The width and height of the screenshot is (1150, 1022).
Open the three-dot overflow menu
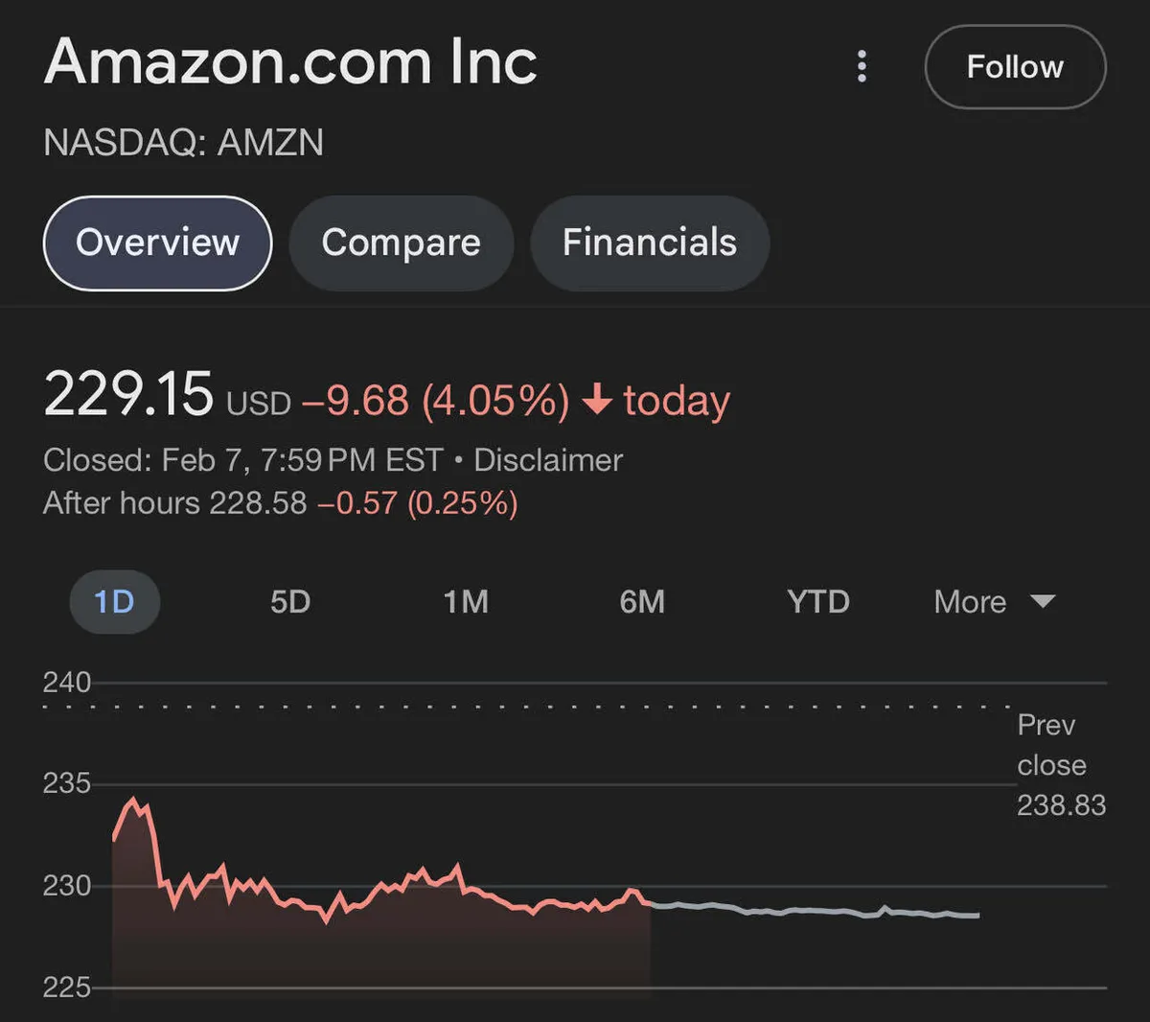coord(861,67)
